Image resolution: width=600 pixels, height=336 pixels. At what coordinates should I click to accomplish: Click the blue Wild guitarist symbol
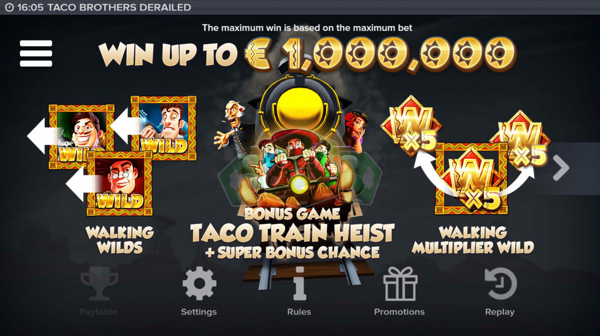[163, 129]
